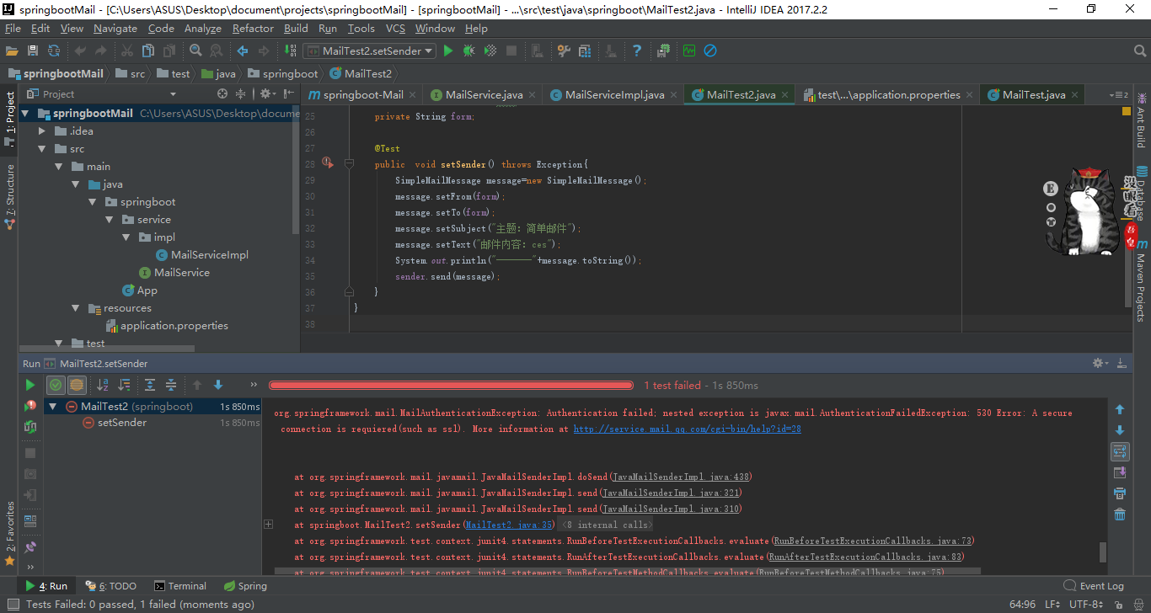Click the Back navigation arrow

(x=243, y=51)
